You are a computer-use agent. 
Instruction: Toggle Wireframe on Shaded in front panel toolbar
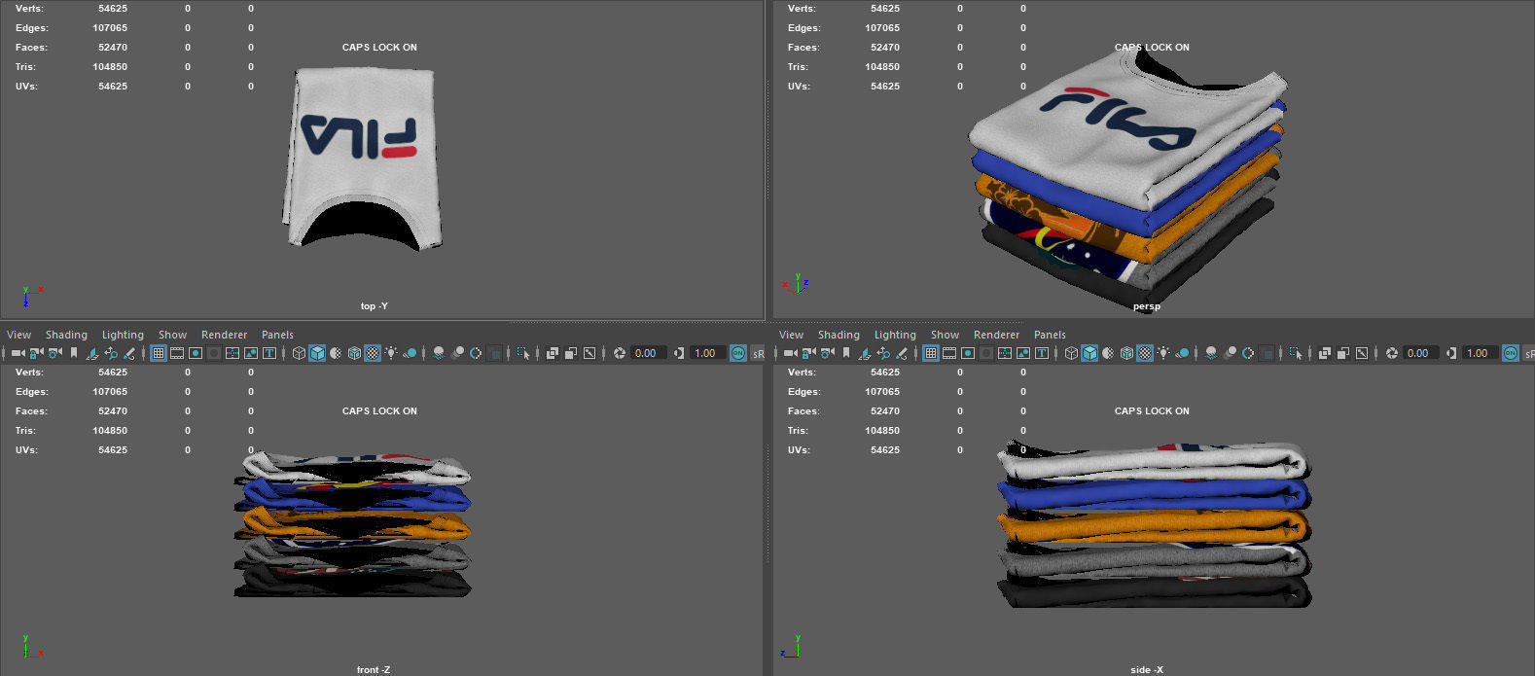pyautogui.click(x=354, y=353)
